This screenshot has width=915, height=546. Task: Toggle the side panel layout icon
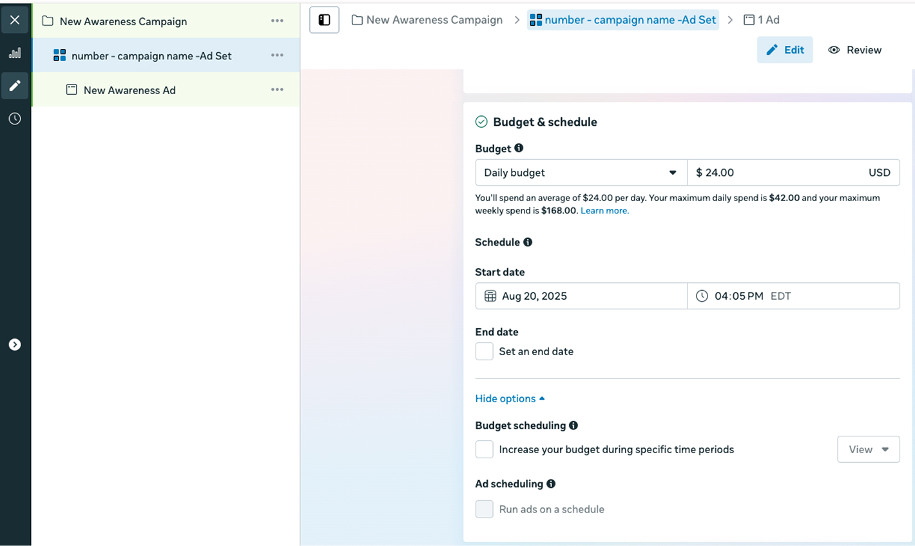click(x=324, y=20)
